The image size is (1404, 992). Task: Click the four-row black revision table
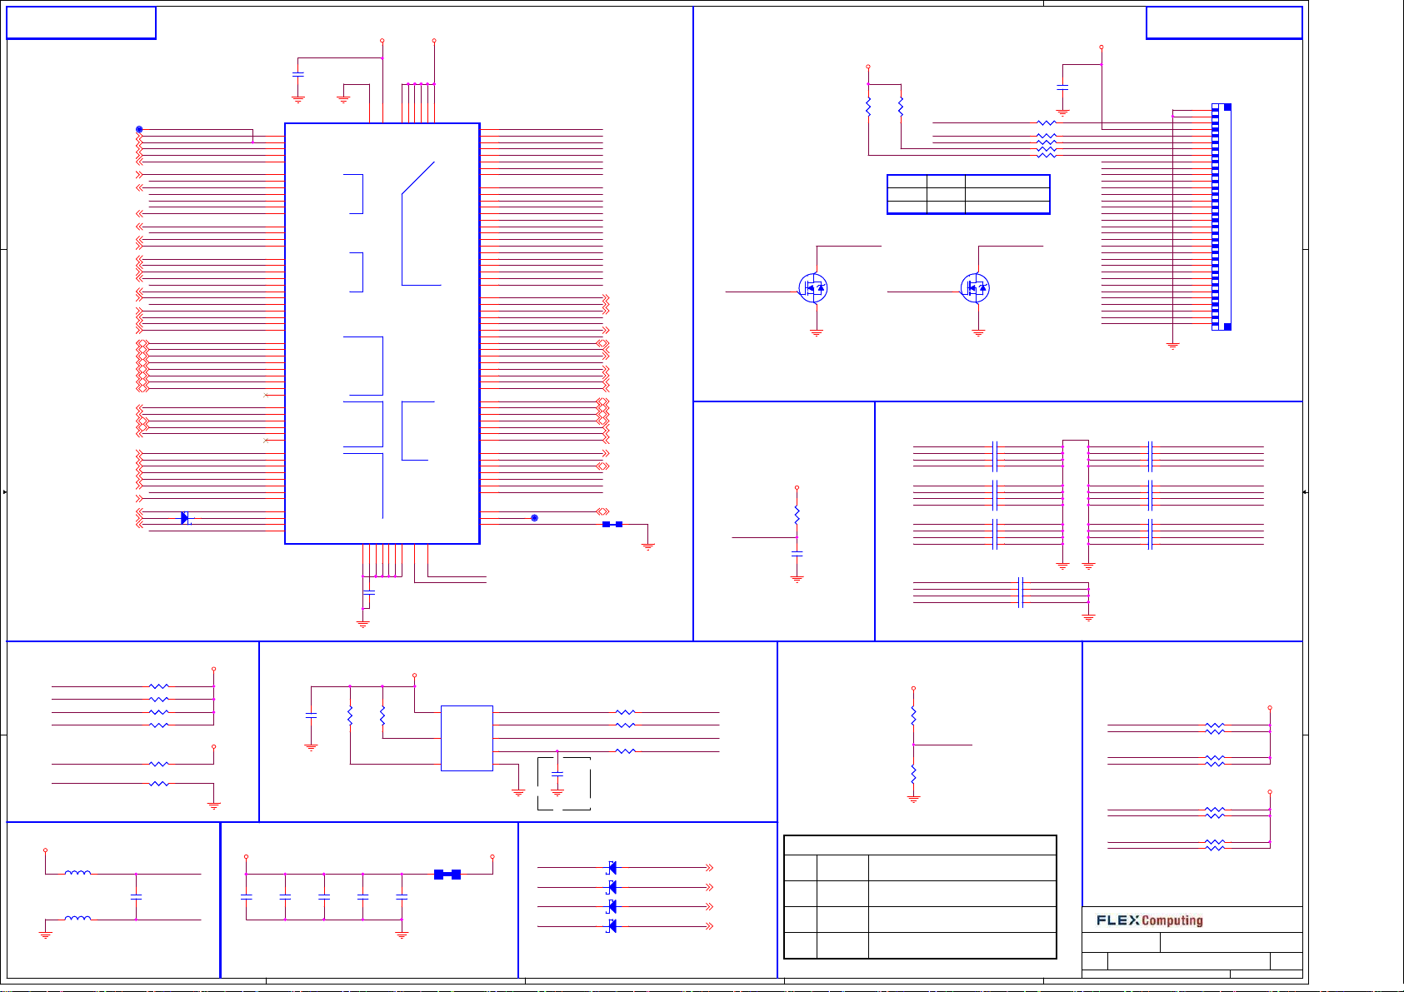[921, 897]
